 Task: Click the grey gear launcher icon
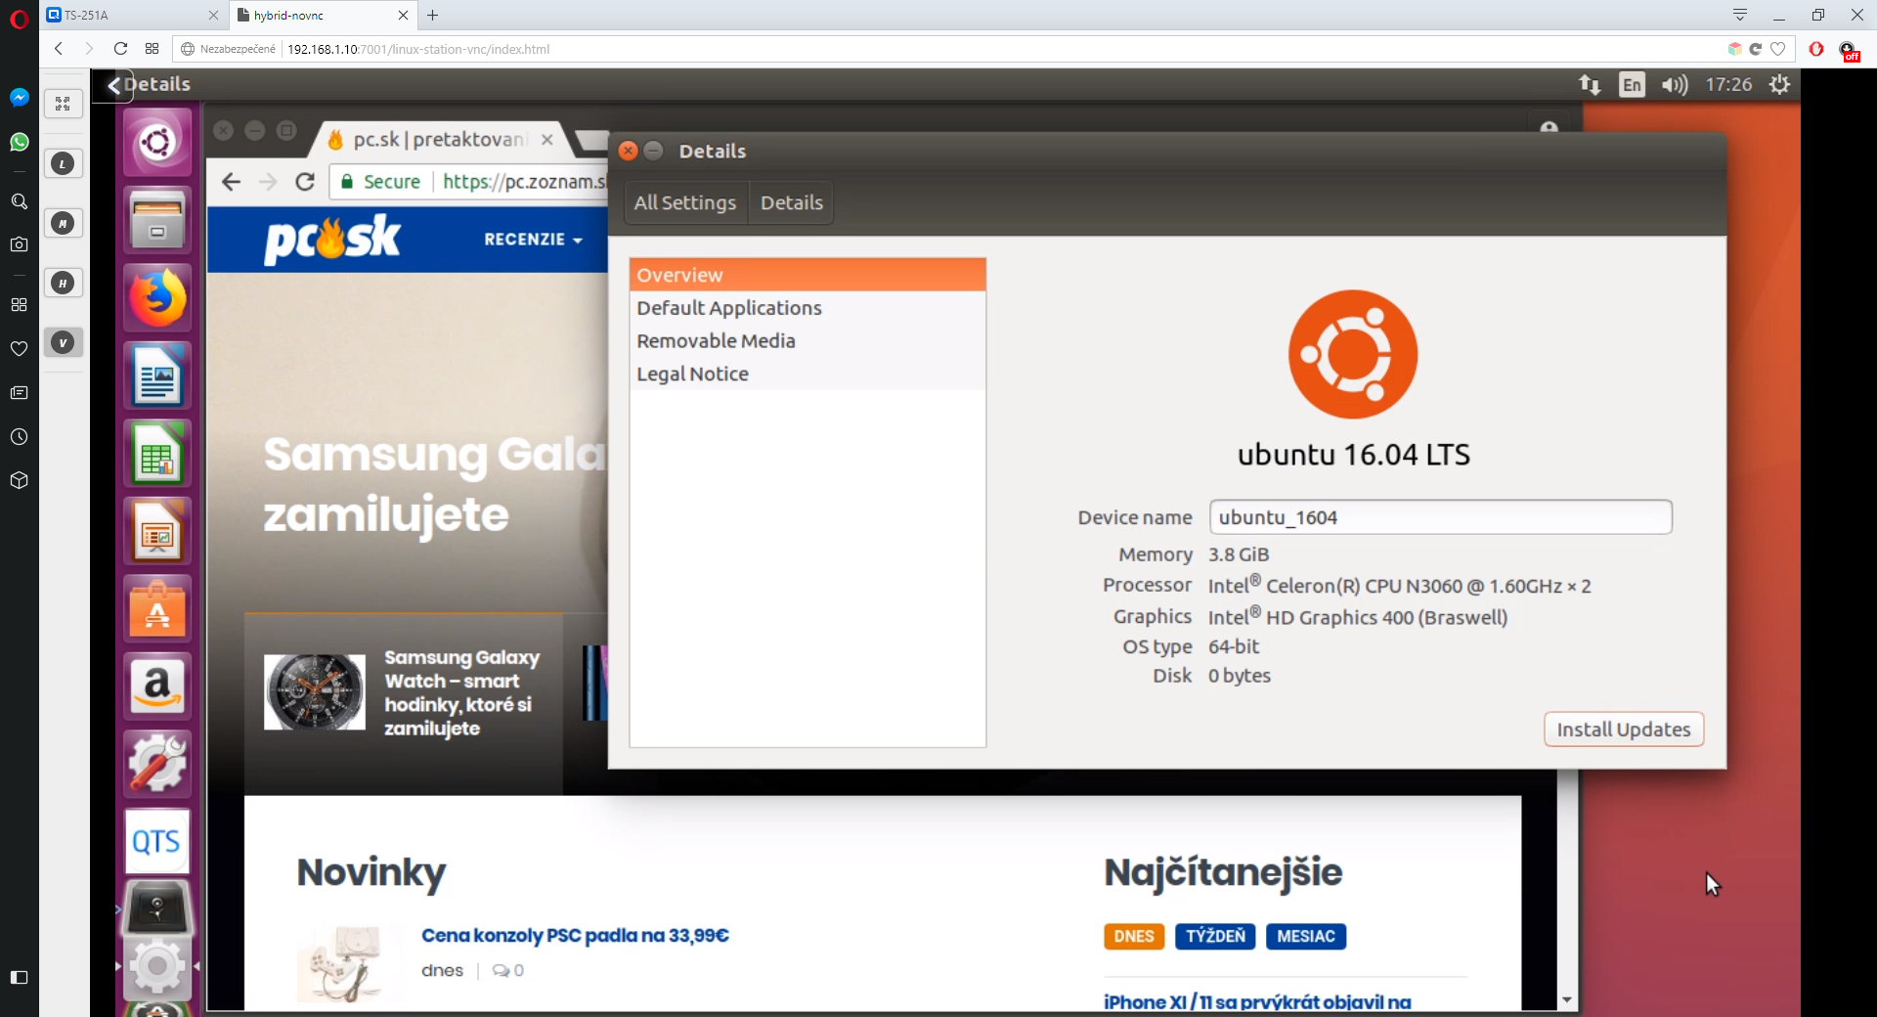pyautogui.click(x=157, y=966)
